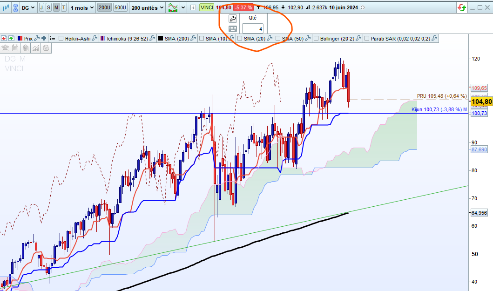The image size is (493, 291).
Task: Click the blue plus icon after Prix
Action: [44, 38]
